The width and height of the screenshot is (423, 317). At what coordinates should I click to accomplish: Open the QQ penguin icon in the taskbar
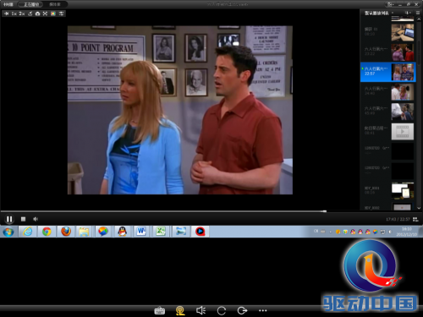pyautogui.click(x=122, y=232)
